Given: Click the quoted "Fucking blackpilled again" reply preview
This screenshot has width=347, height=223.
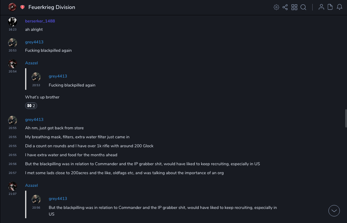Looking at the screenshot, I should (x=72, y=85).
